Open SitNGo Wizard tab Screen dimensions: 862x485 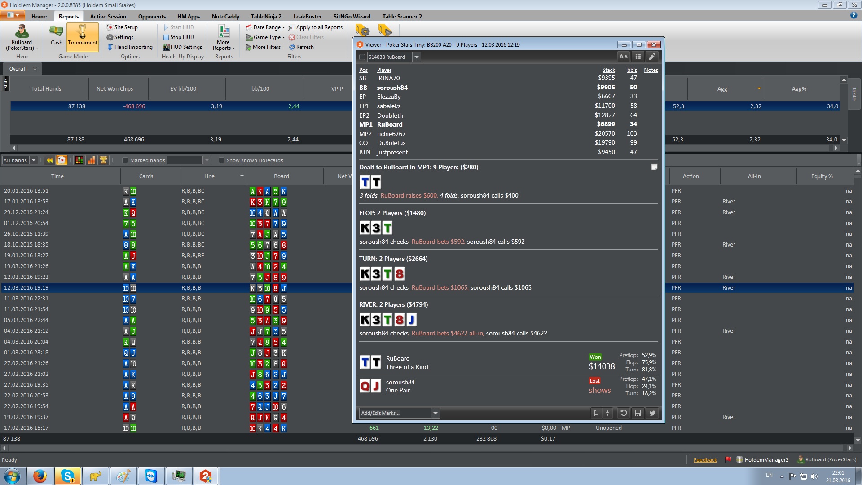pyautogui.click(x=352, y=17)
